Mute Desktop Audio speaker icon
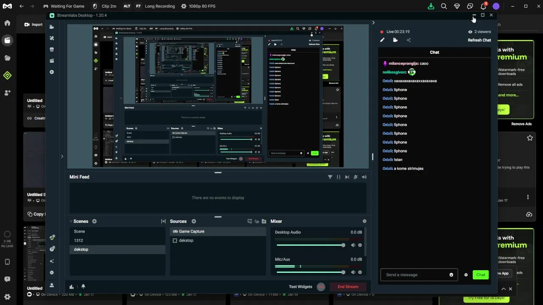543x305 pixels. [x=353, y=245]
